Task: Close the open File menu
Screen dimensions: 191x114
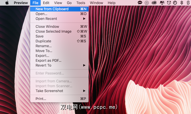Action: click(35, 3)
